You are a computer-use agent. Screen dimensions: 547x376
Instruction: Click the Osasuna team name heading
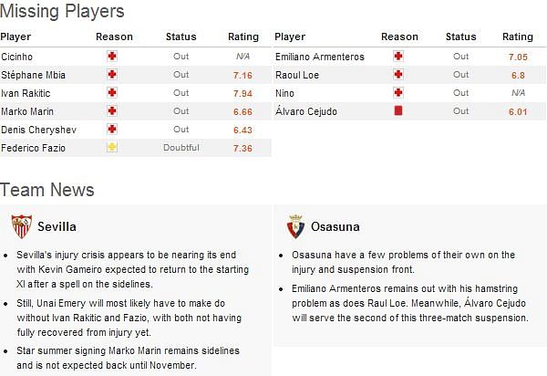(x=335, y=226)
